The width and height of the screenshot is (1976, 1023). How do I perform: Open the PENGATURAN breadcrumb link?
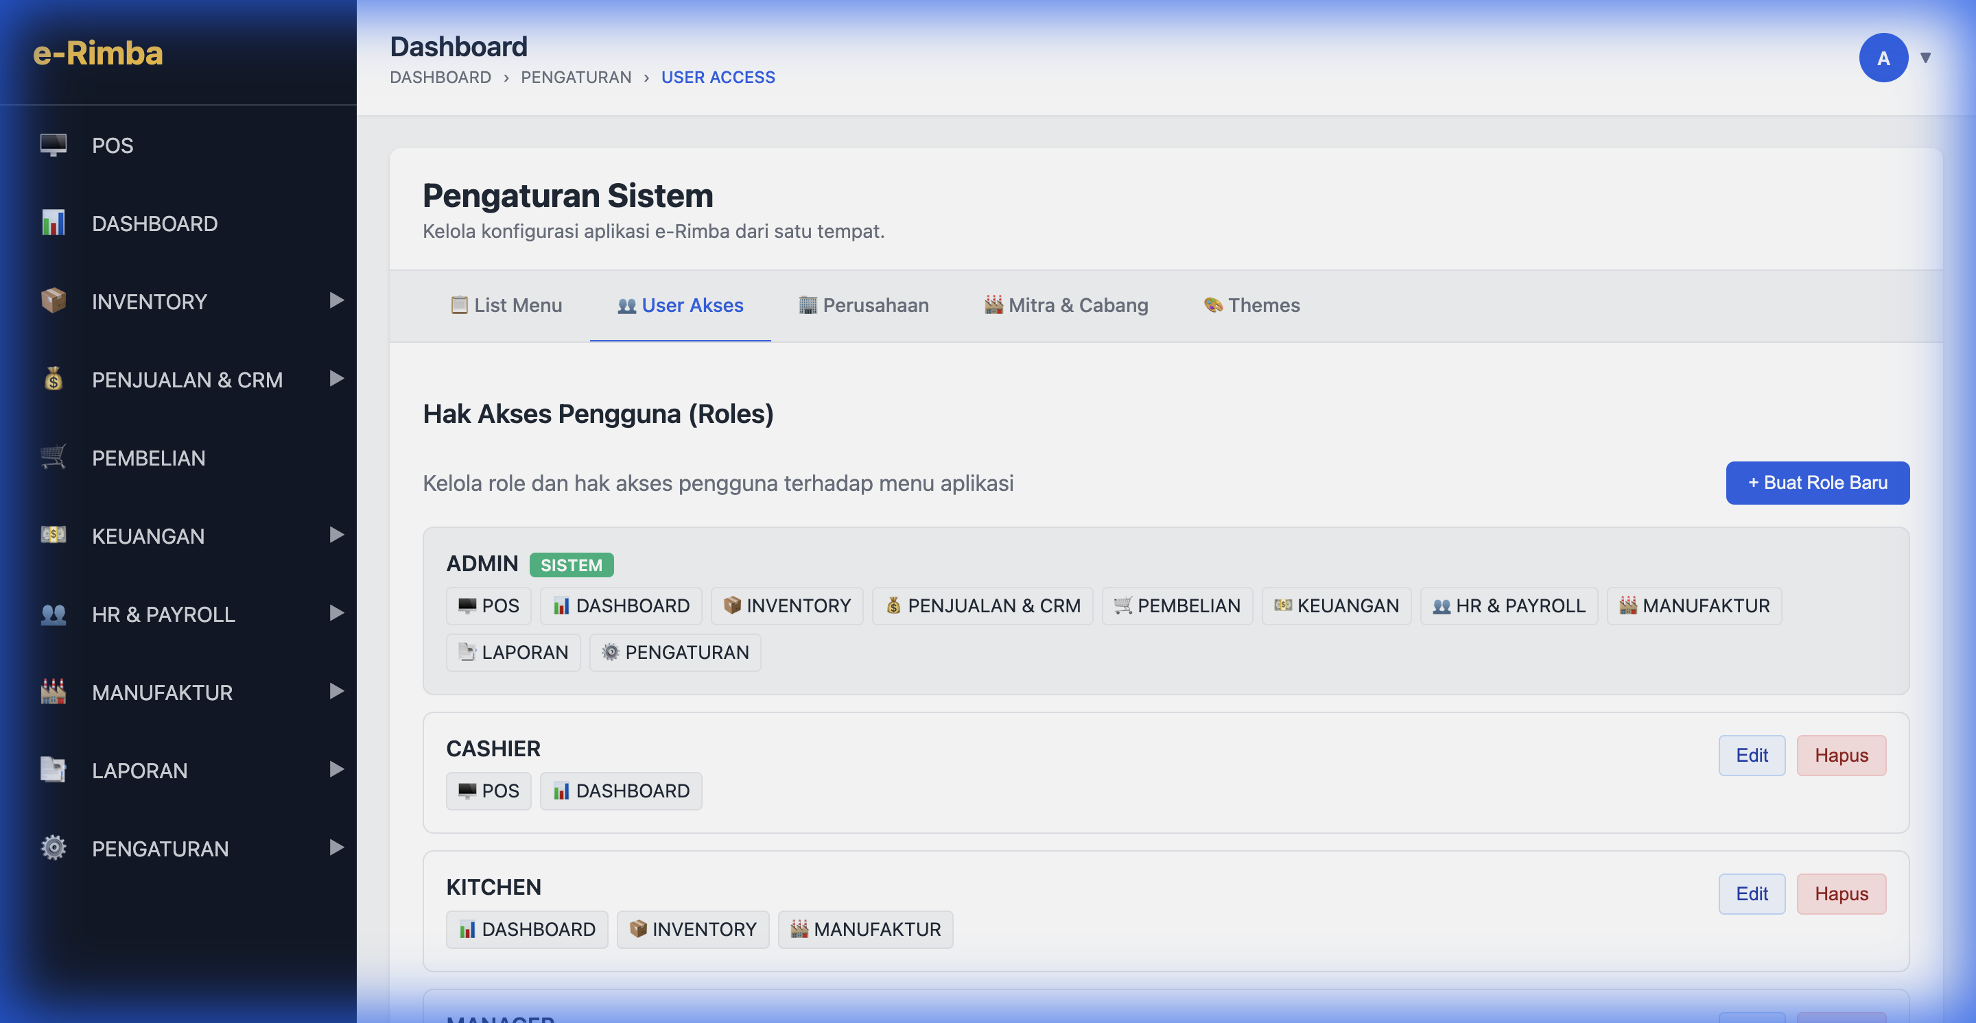pyautogui.click(x=576, y=77)
